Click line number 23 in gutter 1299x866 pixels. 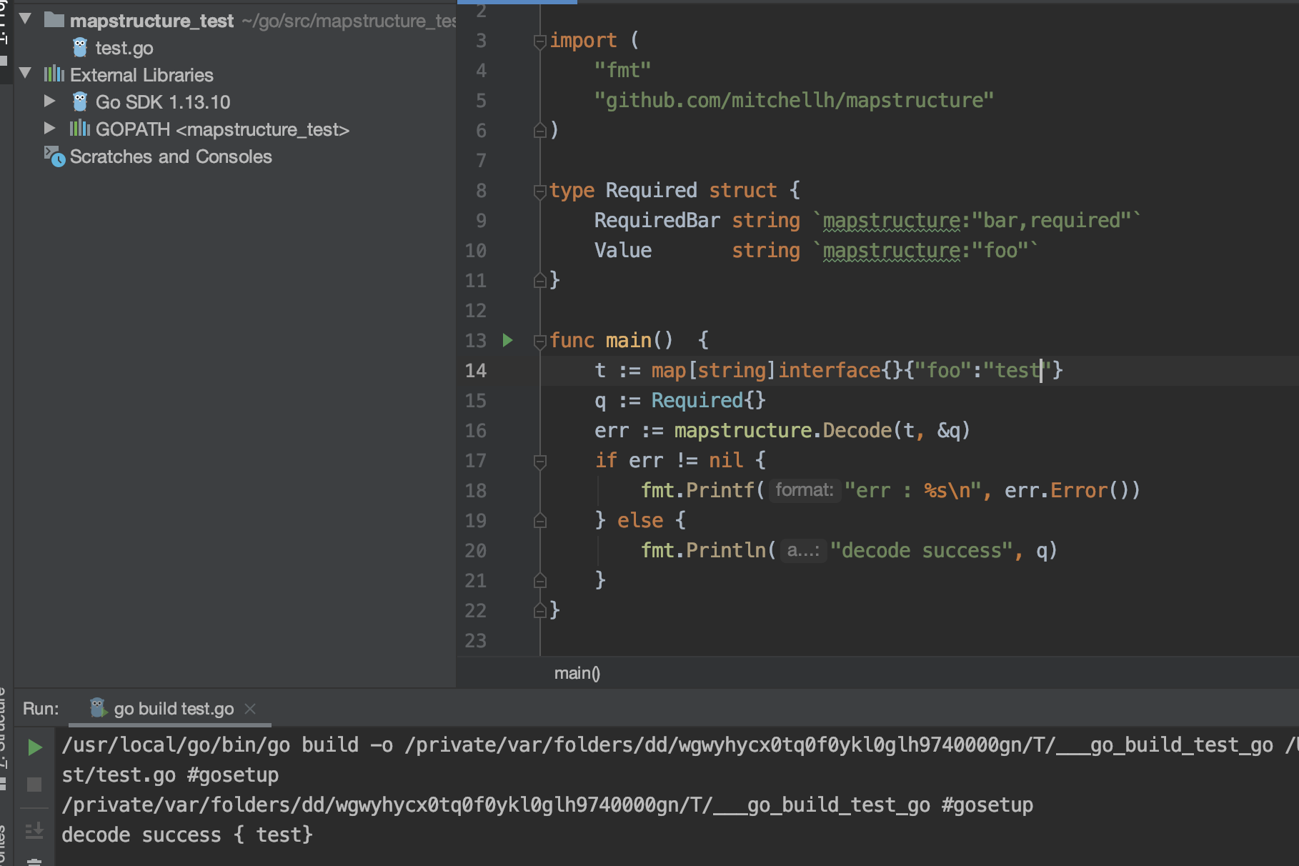[x=475, y=640]
